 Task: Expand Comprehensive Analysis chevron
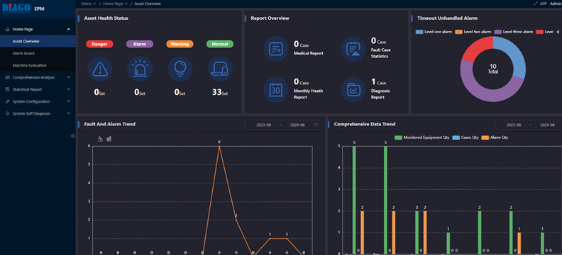[x=68, y=77]
